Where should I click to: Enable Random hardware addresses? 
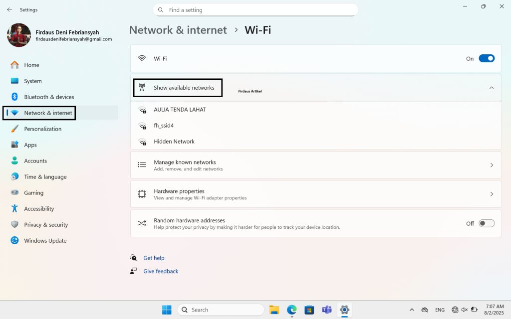coord(487,223)
